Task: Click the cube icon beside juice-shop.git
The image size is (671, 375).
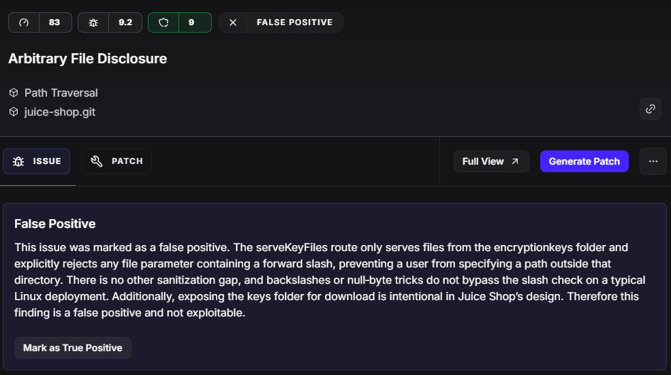Action: click(14, 112)
